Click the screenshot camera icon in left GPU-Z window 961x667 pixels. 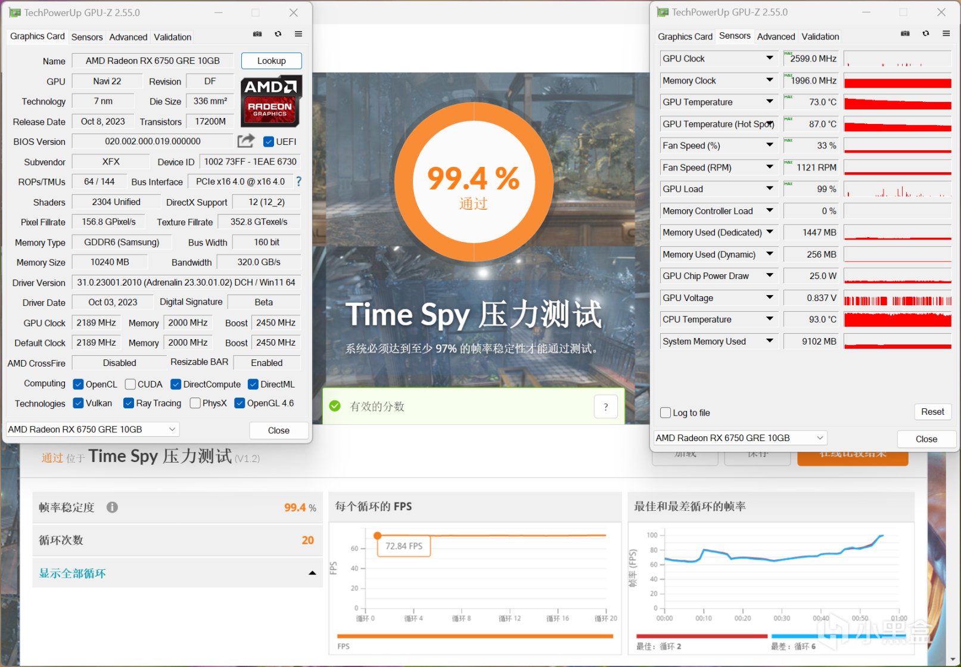(x=257, y=35)
